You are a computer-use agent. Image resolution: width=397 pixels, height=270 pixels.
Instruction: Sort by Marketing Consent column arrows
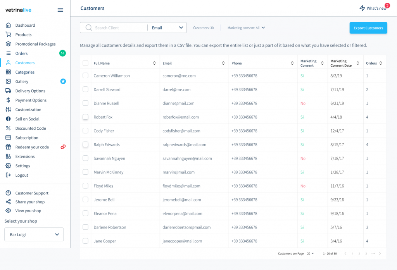(x=322, y=63)
